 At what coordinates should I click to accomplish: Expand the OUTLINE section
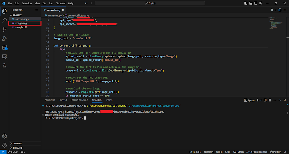pos(17,144)
